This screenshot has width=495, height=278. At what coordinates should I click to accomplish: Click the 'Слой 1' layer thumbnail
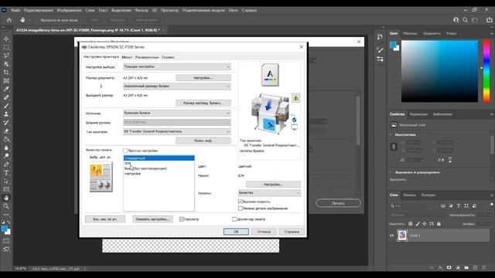tap(402, 236)
